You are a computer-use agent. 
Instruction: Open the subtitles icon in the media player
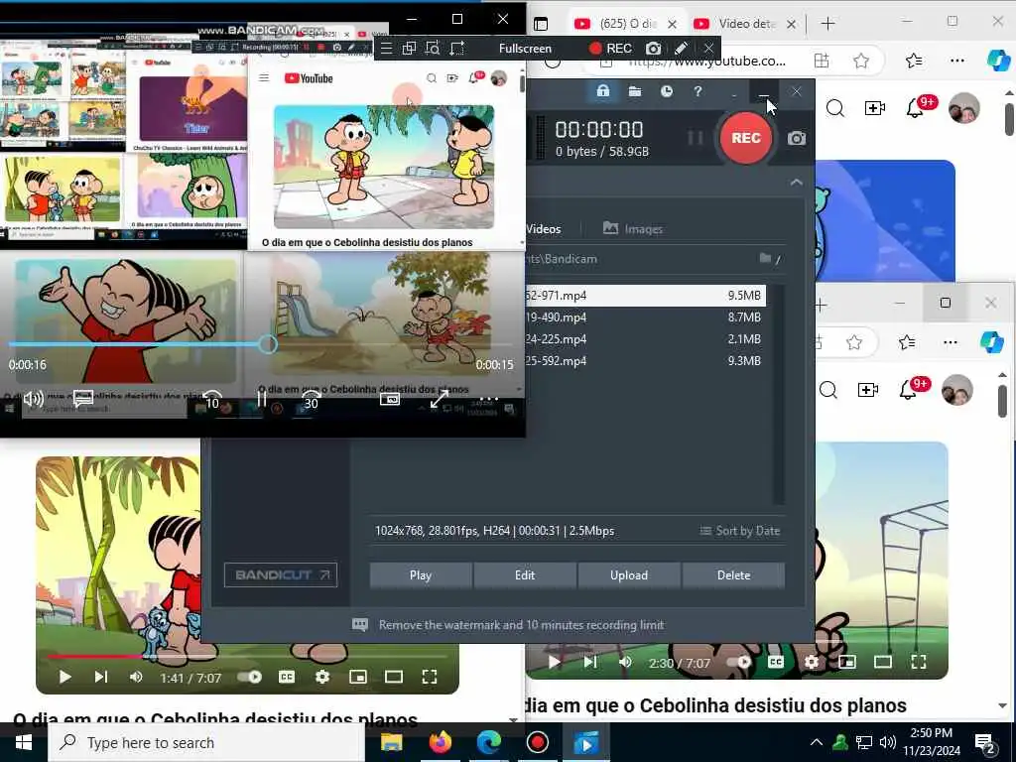coord(83,399)
